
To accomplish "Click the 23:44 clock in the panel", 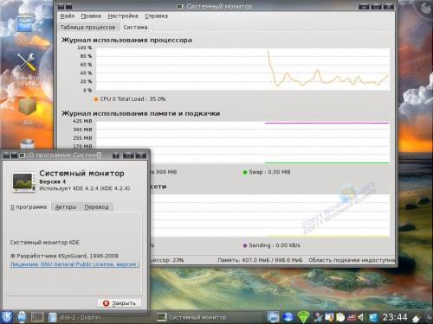I will [395, 317].
